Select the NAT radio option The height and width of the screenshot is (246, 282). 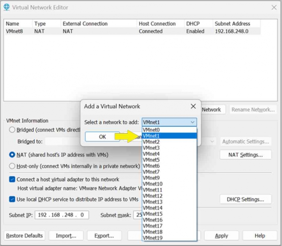click(12, 155)
